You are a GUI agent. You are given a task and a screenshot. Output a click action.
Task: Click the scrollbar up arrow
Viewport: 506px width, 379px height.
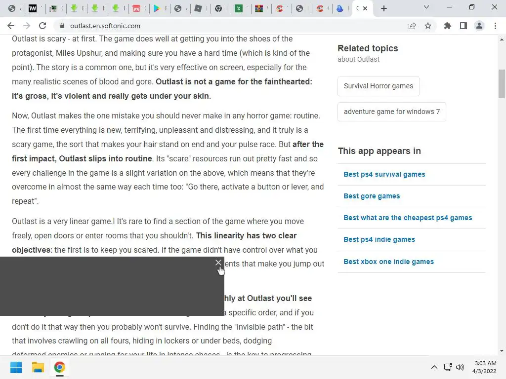click(x=502, y=39)
